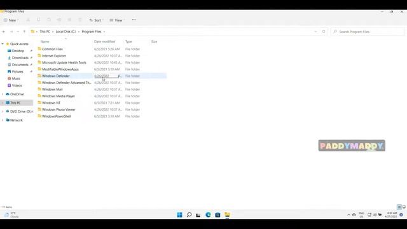Select Music in the navigation pane
The width and height of the screenshot is (407, 229).
[x=16, y=78]
